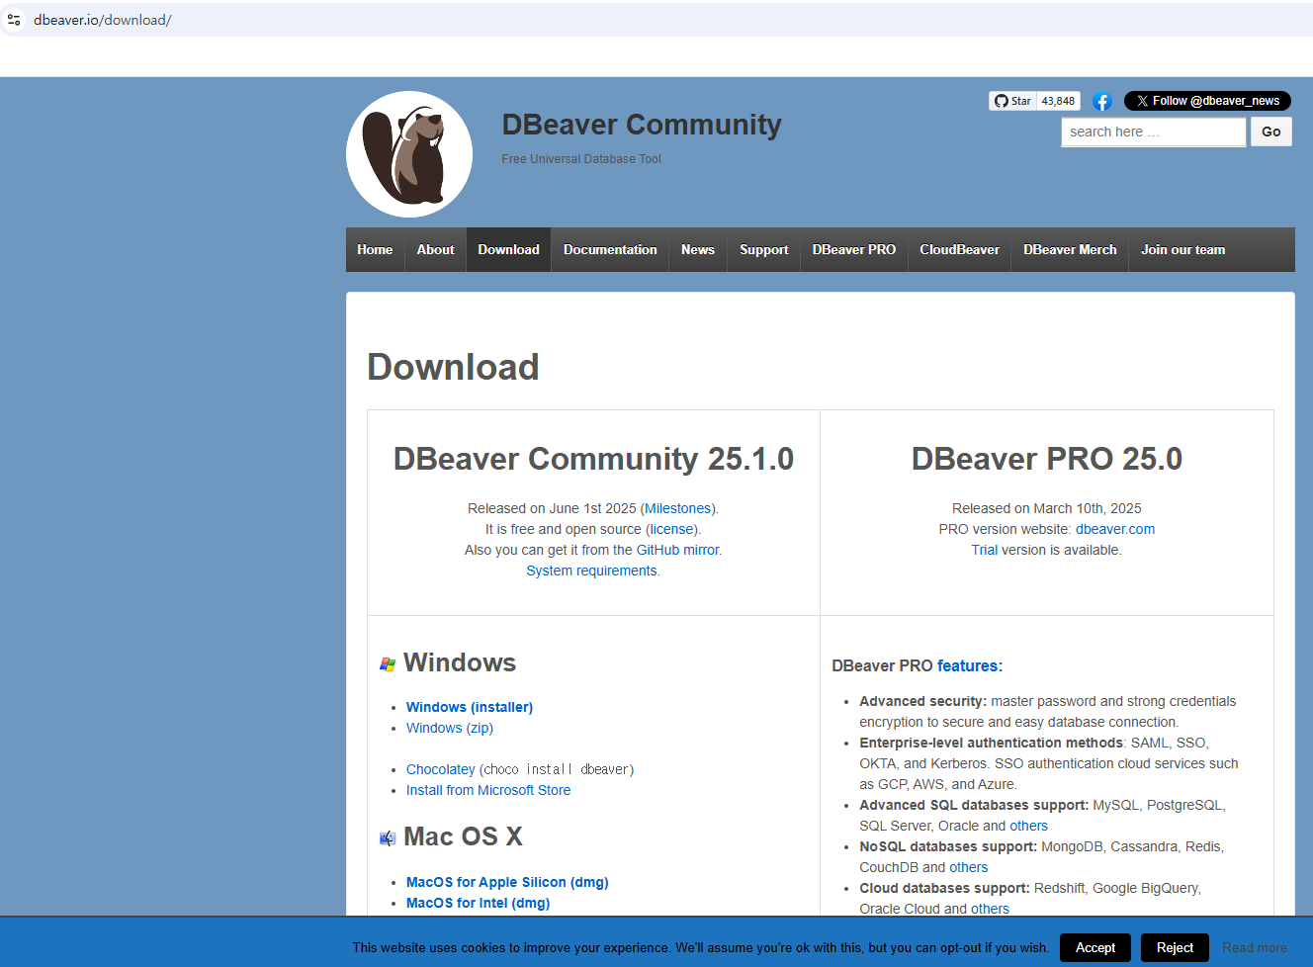Open 'others' link after SQL Server, Oracle
The height and width of the screenshot is (967, 1313).
(x=1028, y=826)
